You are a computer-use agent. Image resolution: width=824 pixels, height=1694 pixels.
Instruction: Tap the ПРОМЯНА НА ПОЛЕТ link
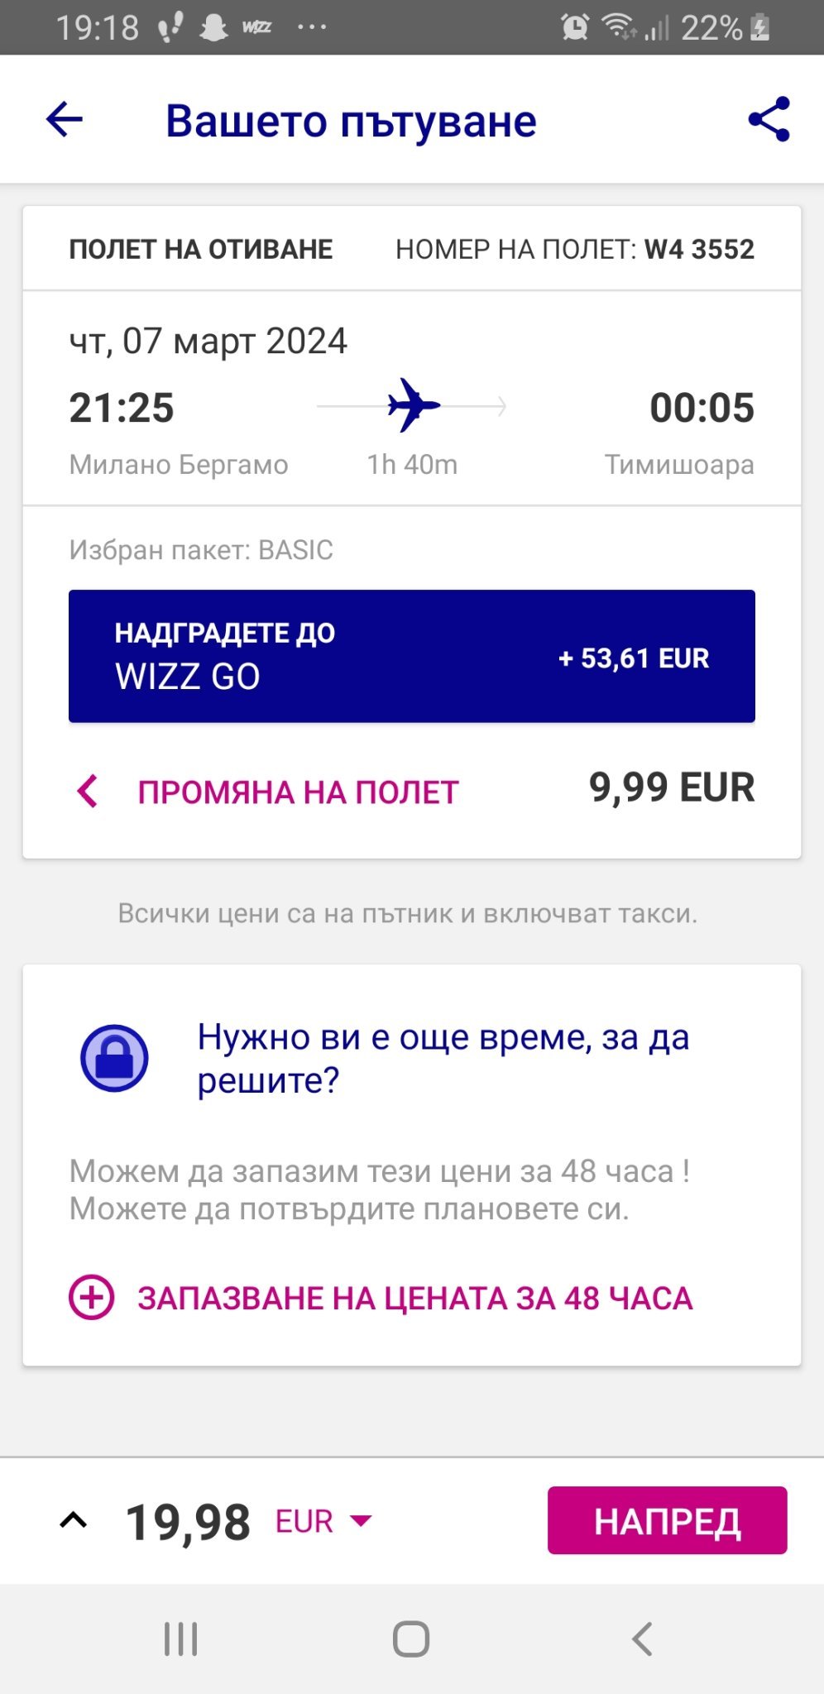coord(298,792)
